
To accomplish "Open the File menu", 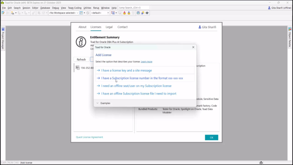I will point(4,8).
